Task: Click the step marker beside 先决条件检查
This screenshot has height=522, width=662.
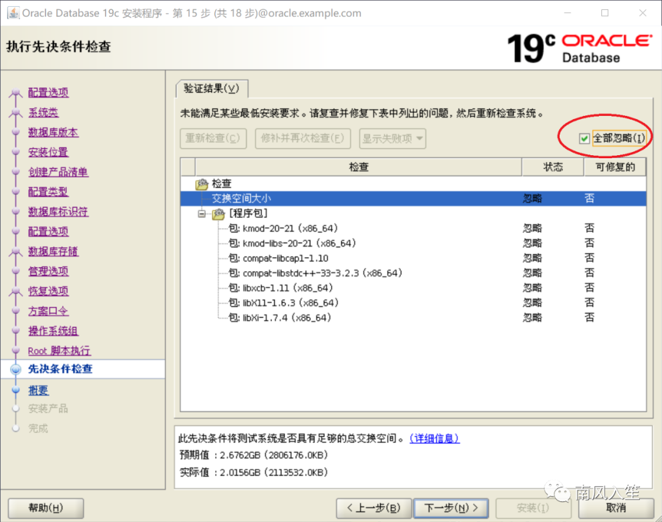Action: [15, 369]
